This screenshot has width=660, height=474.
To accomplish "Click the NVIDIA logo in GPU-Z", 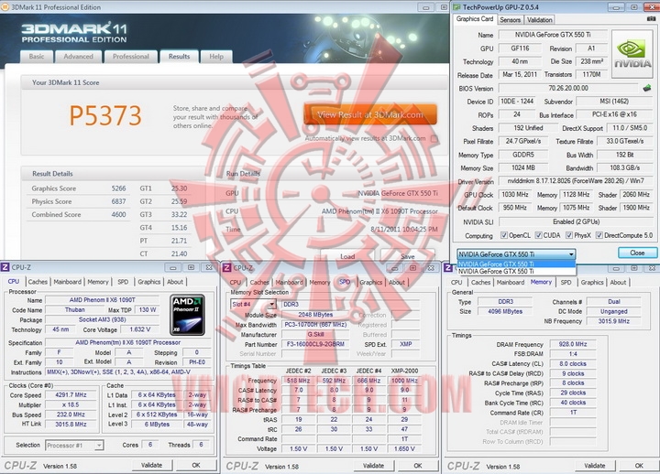I will tap(632, 54).
